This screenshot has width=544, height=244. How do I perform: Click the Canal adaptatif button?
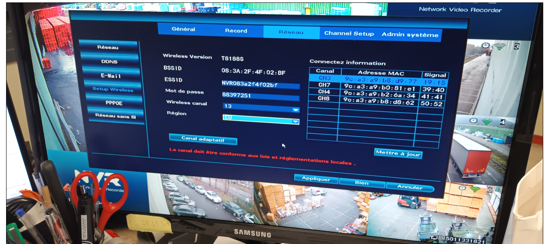203,139
